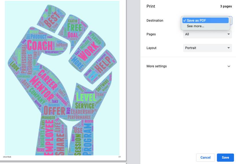Open the Pages dropdown set to All
This screenshot has width=236, height=164.
[x=207, y=34]
